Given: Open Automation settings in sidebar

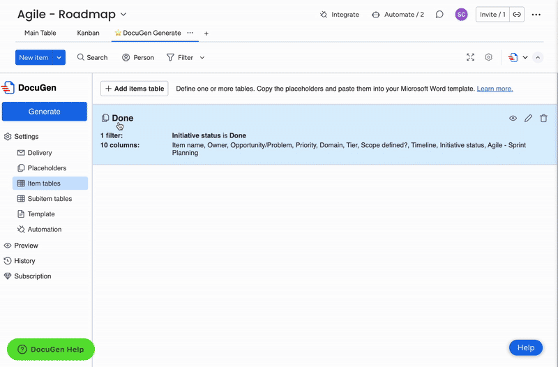Looking at the screenshot, I should (x=40, y=230).
